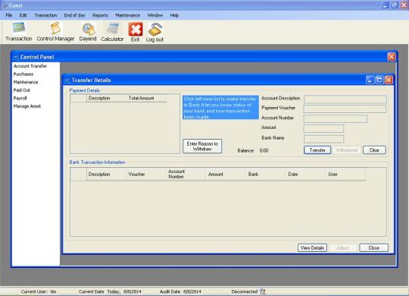Click the Close button at bottom

(374, 247)
